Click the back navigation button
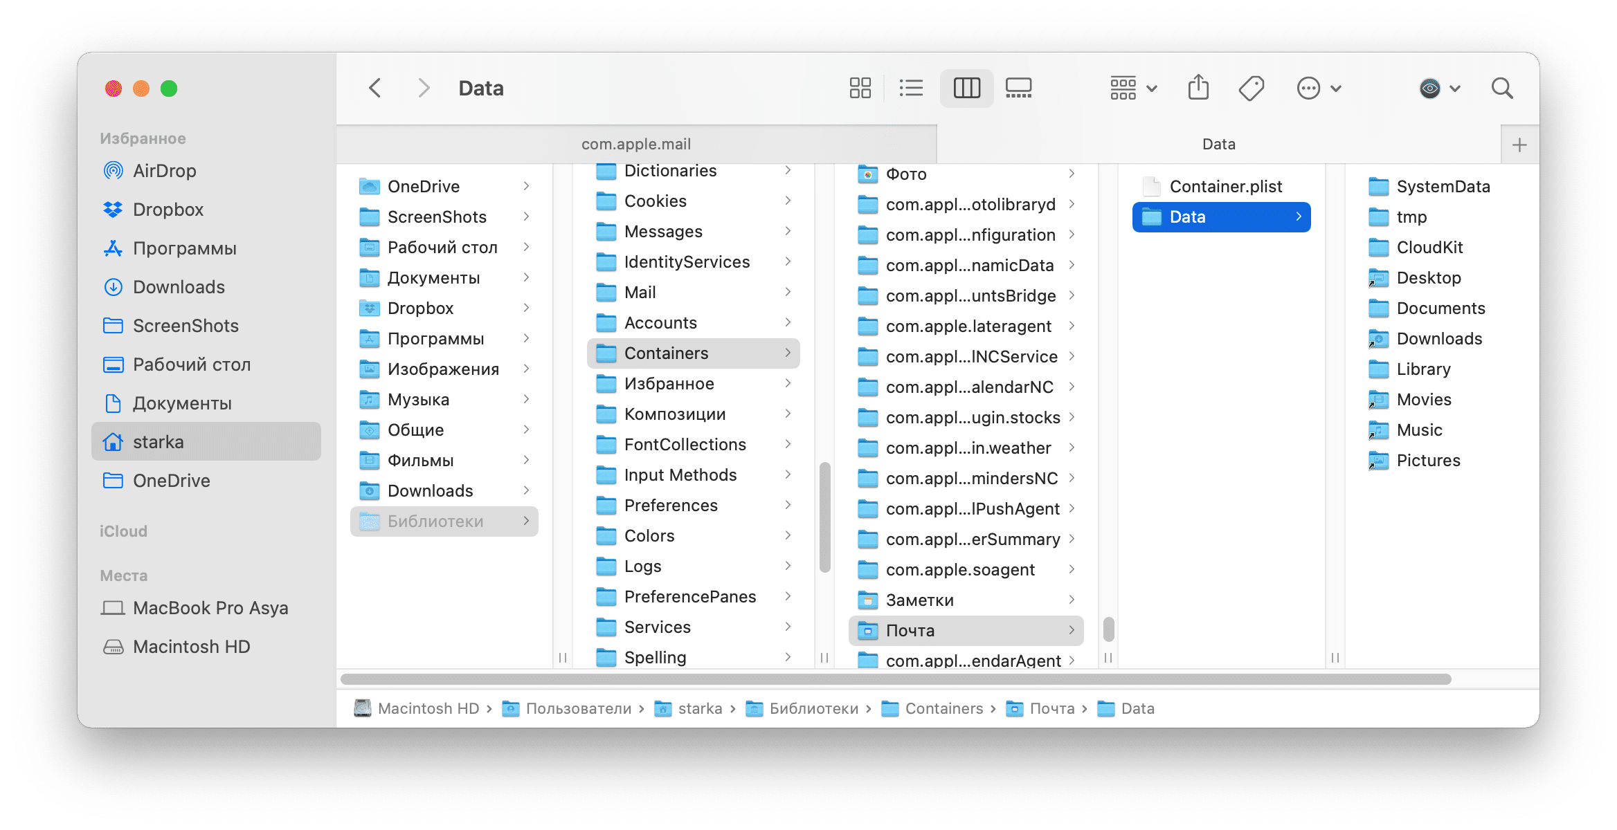 [374, 88]
